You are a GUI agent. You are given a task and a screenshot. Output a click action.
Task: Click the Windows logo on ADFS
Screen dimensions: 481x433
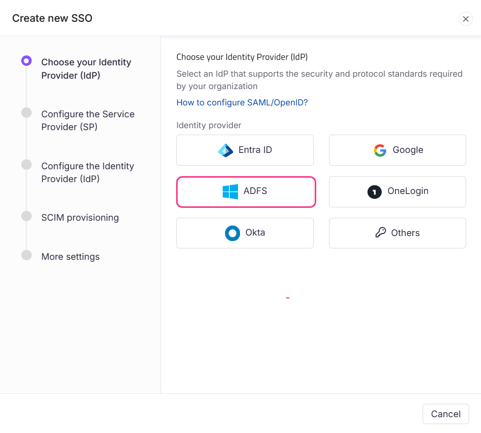[231, 192]
